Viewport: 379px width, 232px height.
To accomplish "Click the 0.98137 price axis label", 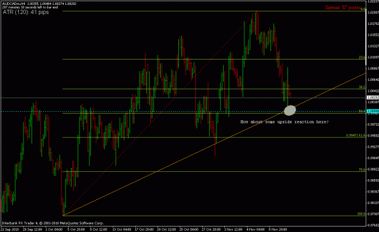I will (373, 203).
